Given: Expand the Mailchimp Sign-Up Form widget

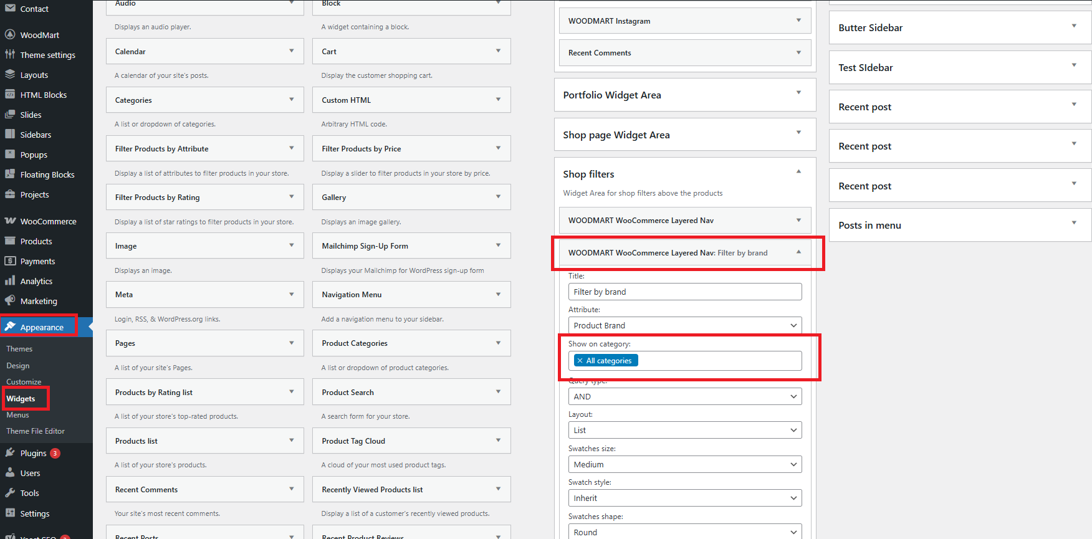Looking at the screenshot, I should (x=498, y=245).
